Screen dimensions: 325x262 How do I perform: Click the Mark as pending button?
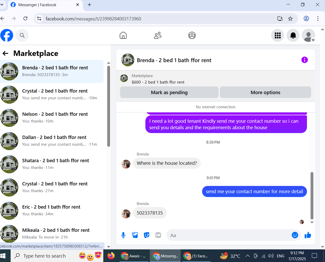point(169,92)
